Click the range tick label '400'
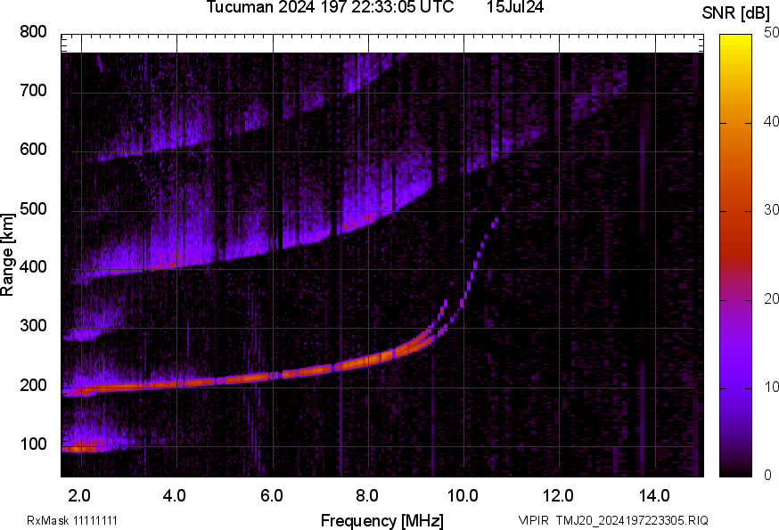This screenshot has width=779, height=530. click(x=33, y=267)
